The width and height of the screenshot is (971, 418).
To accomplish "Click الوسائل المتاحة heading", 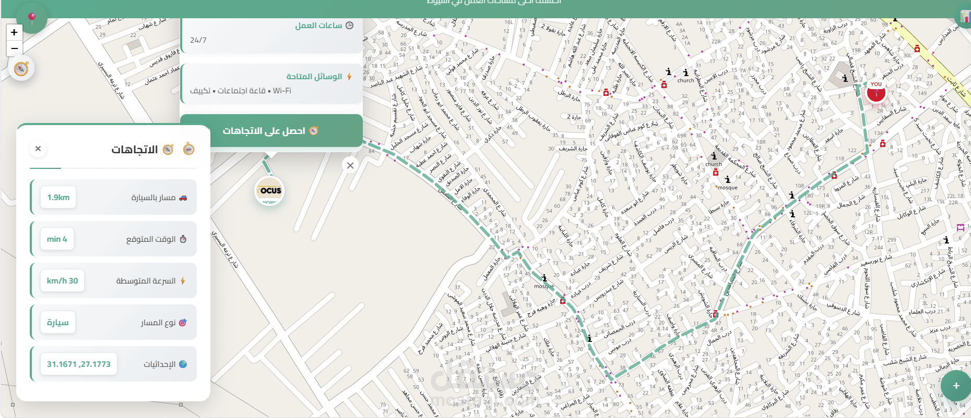I will [x=314, y=77].
